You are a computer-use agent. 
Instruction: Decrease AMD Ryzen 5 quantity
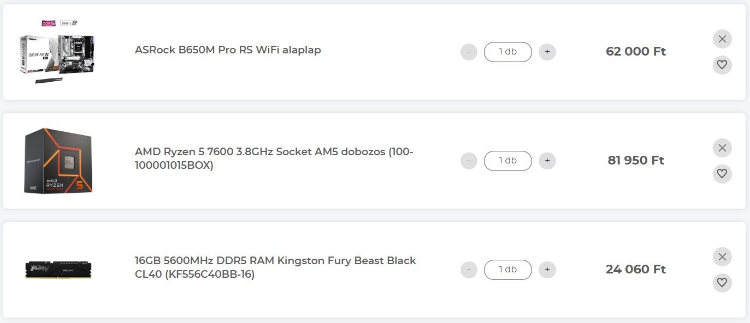pyautogui.click(x=469, y=161)
